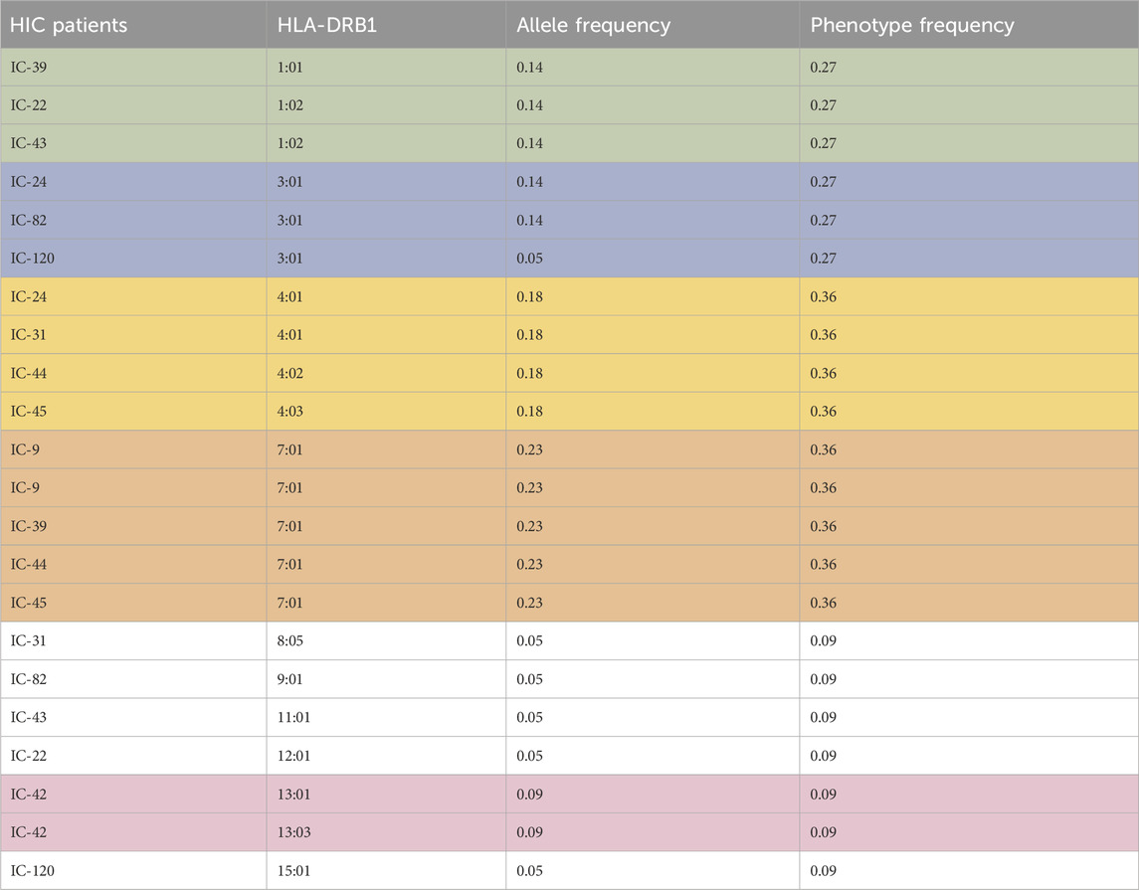Select the 4:02 allele cell

292,373
